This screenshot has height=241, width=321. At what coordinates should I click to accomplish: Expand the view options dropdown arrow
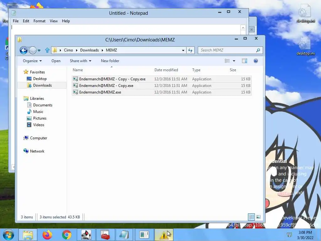[234, 61]
